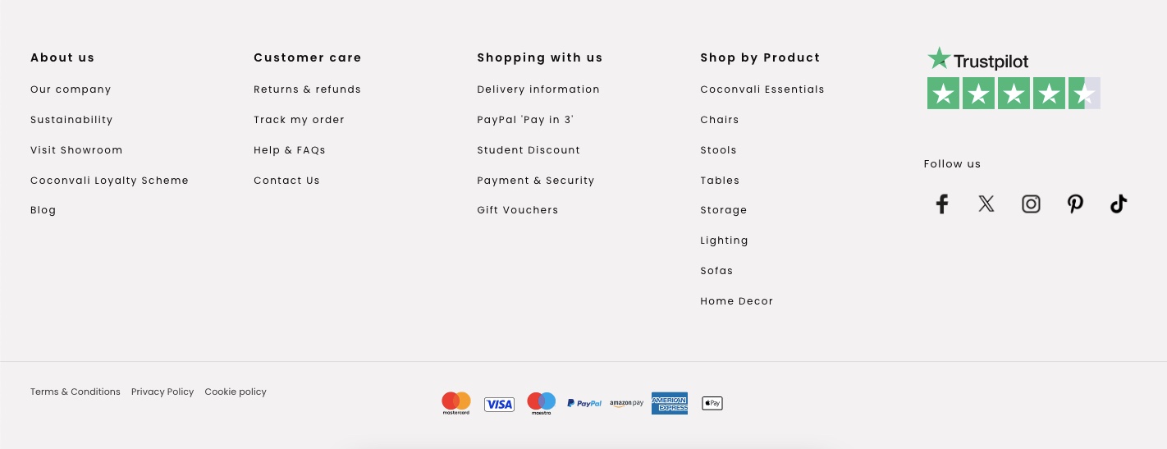Click the American Express logo
Screen dimensions: 1167x449
coord(670,403)
